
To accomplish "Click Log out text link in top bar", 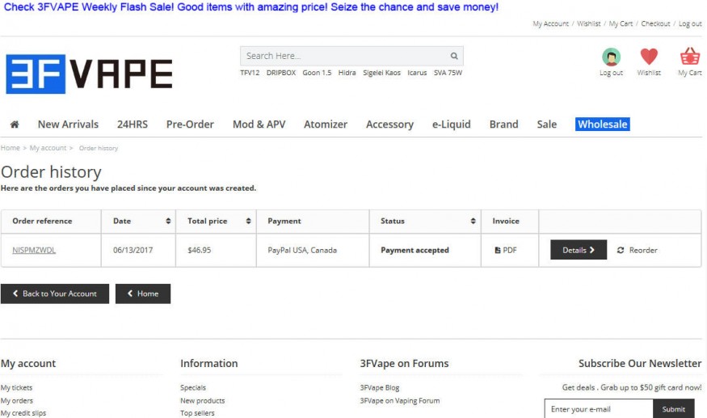I will click(690, 23).
